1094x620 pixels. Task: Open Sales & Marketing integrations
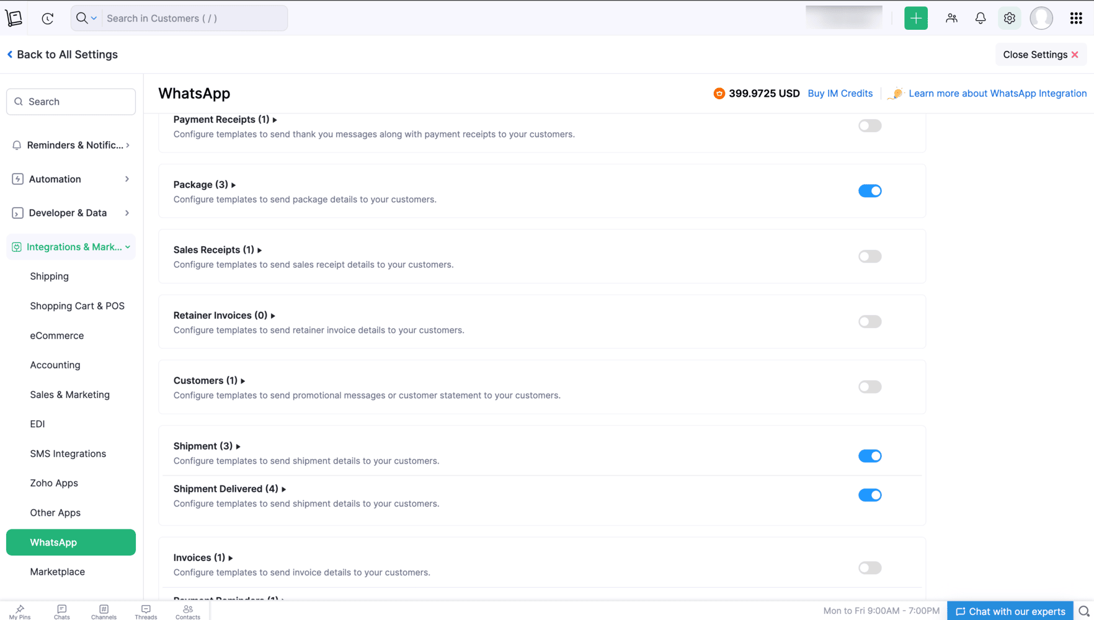pos(71,395)
